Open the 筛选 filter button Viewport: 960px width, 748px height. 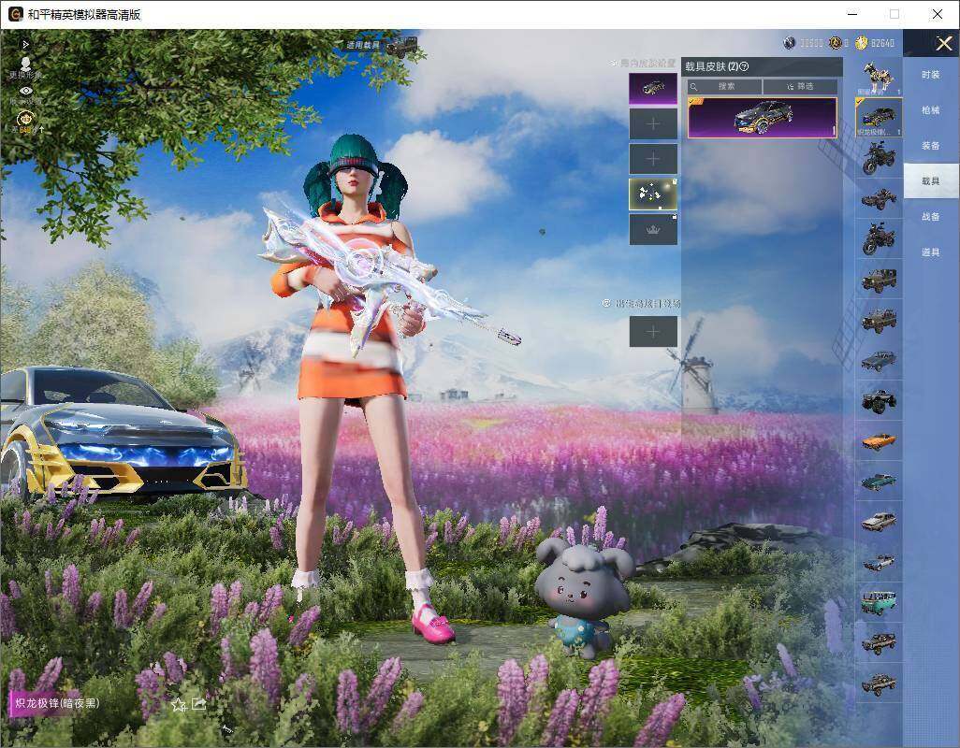pos(800,86)
